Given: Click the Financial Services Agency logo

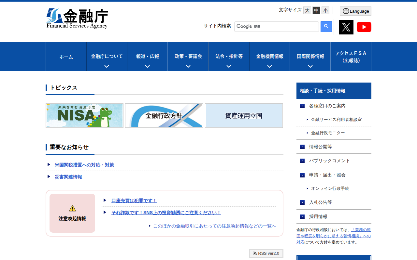Looking at the screenshot, I should coord(77,19).
